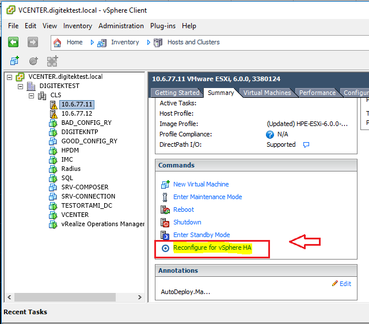This screenshot has width=369, height=324.
Task: Click the Enter Maintenance Mode wrench icon
Action: point(165,197)
